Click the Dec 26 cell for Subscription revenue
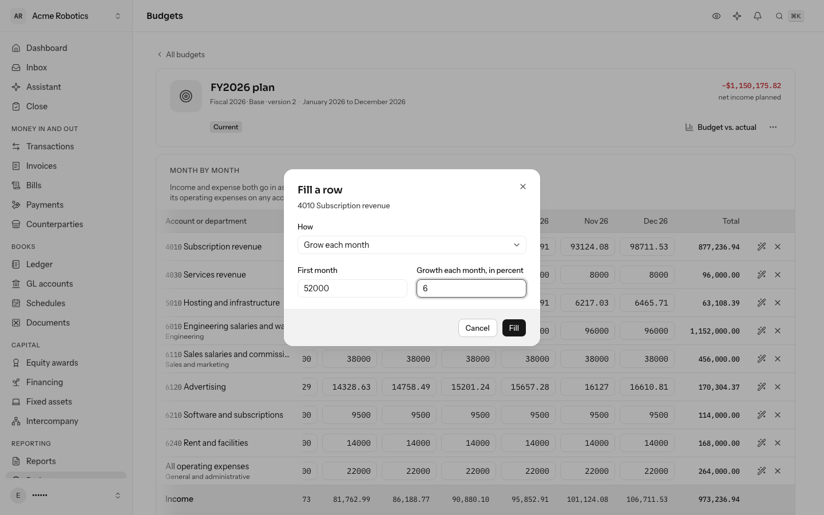This screenshot has width=824, height=515. 647,247
